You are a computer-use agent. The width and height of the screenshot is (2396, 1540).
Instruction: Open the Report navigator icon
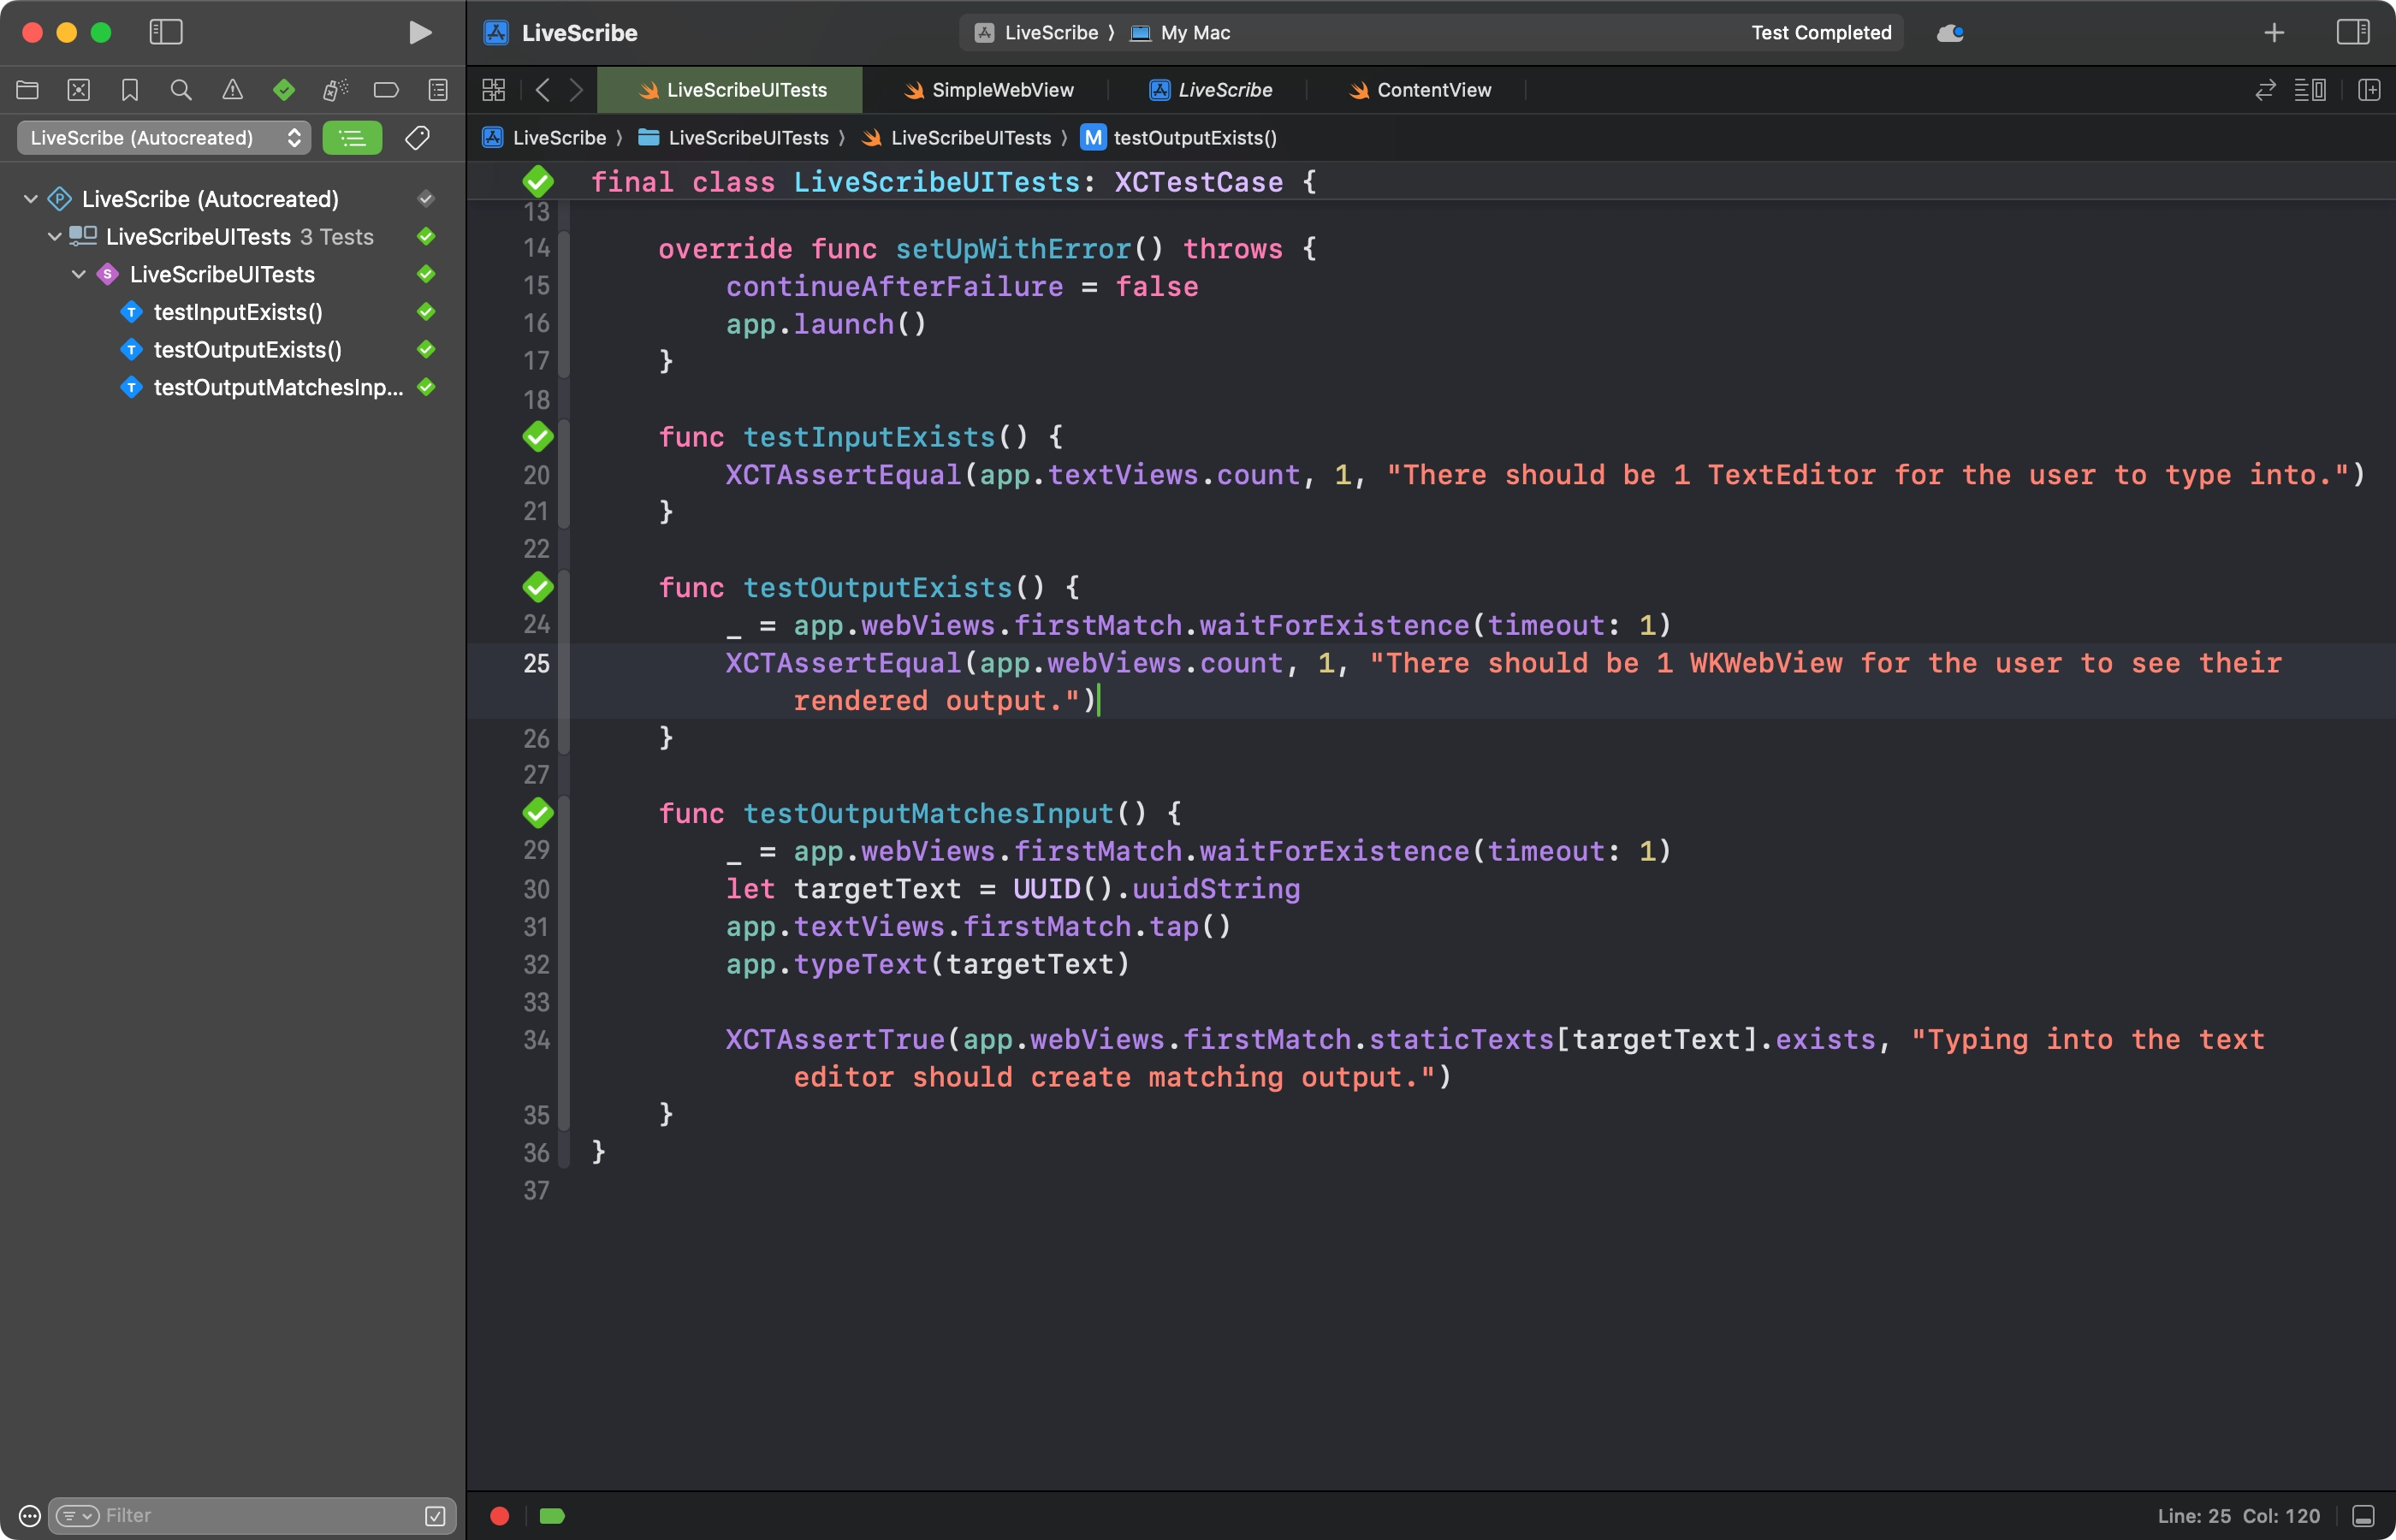(438, 90)
